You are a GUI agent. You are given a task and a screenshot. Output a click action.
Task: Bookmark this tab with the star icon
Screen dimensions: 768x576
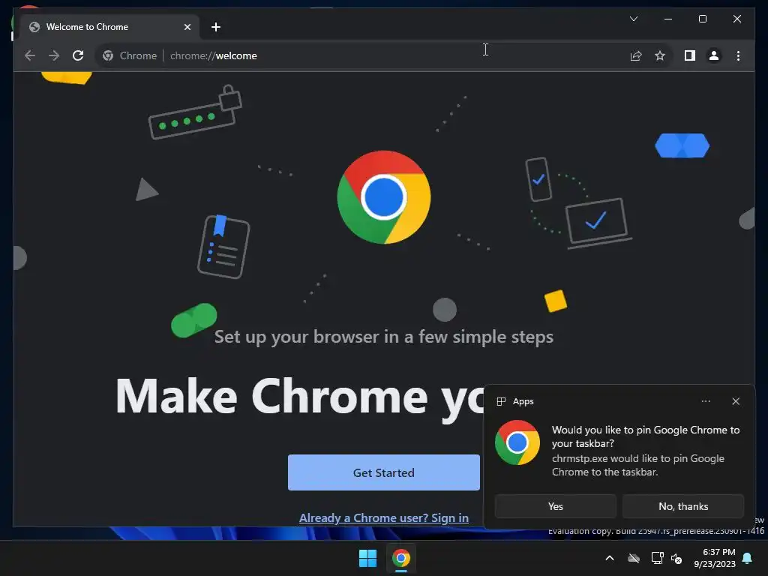click(660, 55)
